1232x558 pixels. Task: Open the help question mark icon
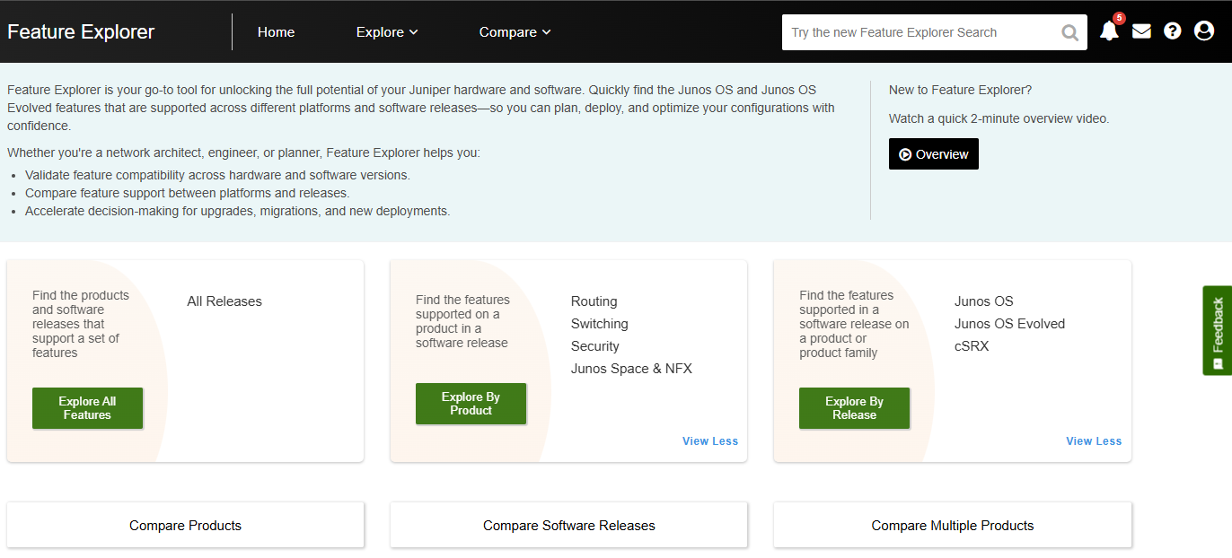1172,31
